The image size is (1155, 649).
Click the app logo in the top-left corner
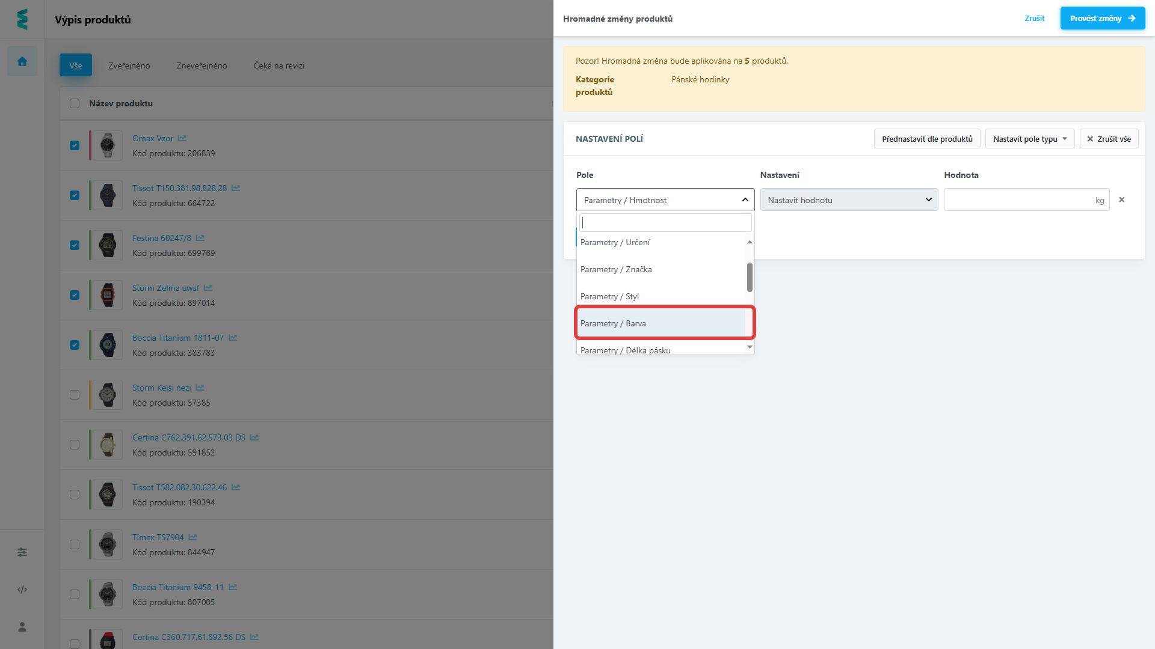(x=22, y=19)
